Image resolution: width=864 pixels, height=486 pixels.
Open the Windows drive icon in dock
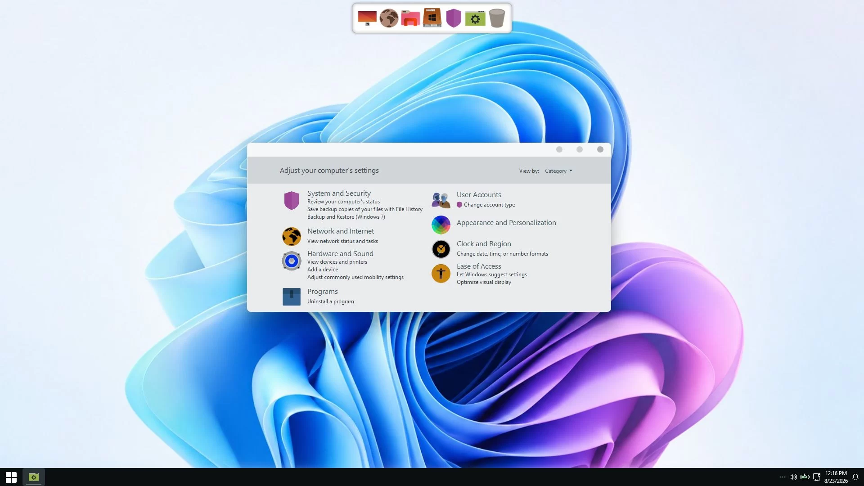tap(432, 18)
